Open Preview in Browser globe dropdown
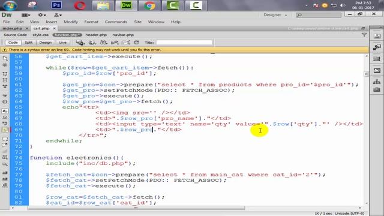The width and height of the screenshot is (384, 216). (92, 43)
